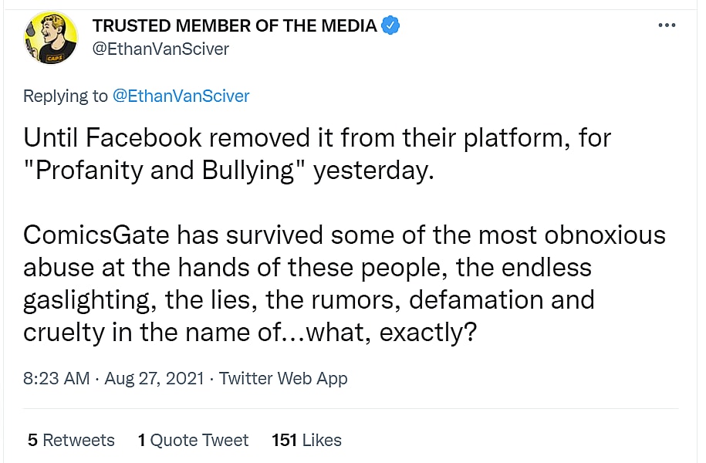
Task: Open TRUSTED MEMBER OF THE MEDIA profile name
Action: pyautogui.click(x=235, y=25)
